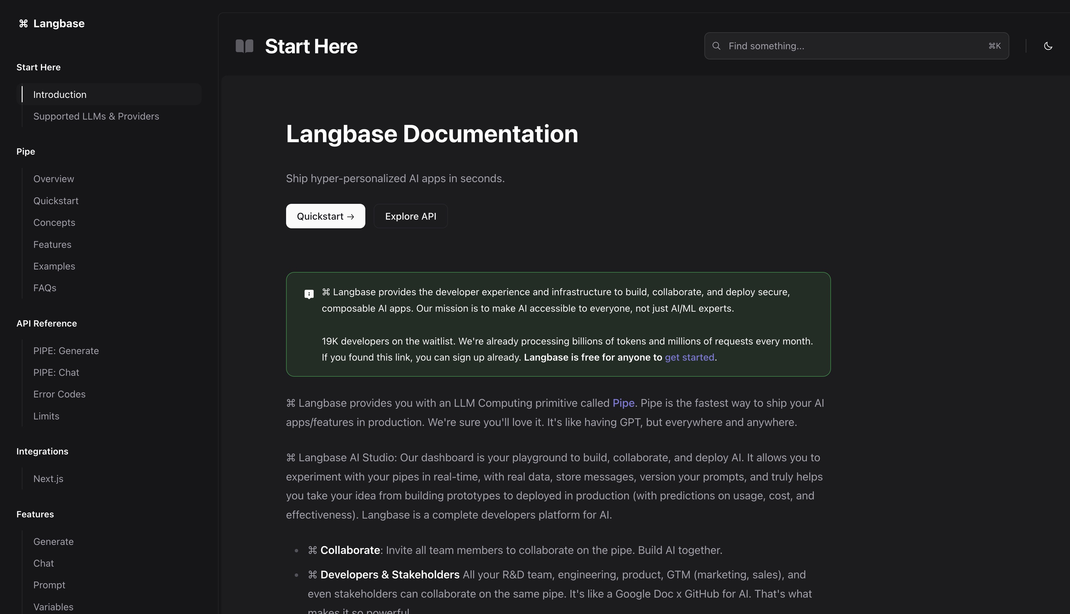Click the note icon inside the green callout

pos(309,293)
